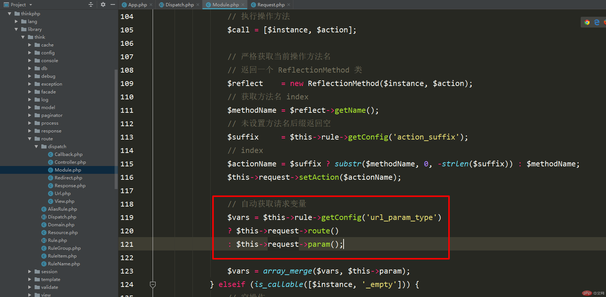Image resolution: width=606 pixels, height=297 pixels.
Task: Select the response folder
Action: 51,131
